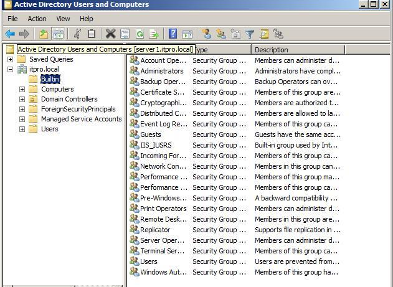The image size is (393, 287).
Task: Click the Domain Controllers folder icon
Action: (33, 99)
